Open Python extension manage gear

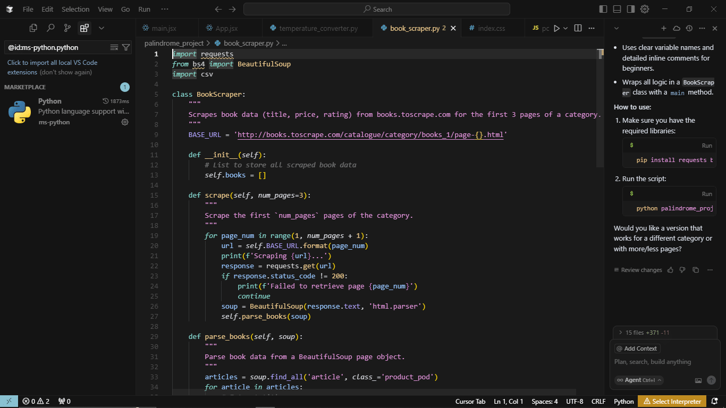click(x=125, y=122)
